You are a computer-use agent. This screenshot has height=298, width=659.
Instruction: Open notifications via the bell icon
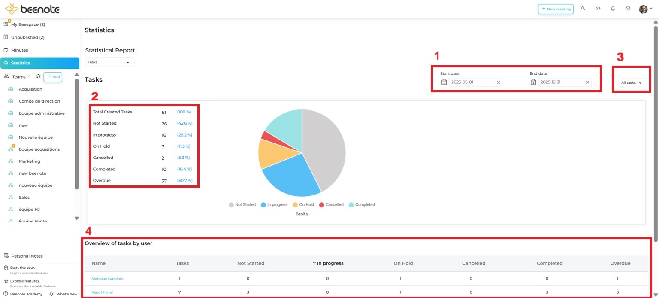point(613,9)
